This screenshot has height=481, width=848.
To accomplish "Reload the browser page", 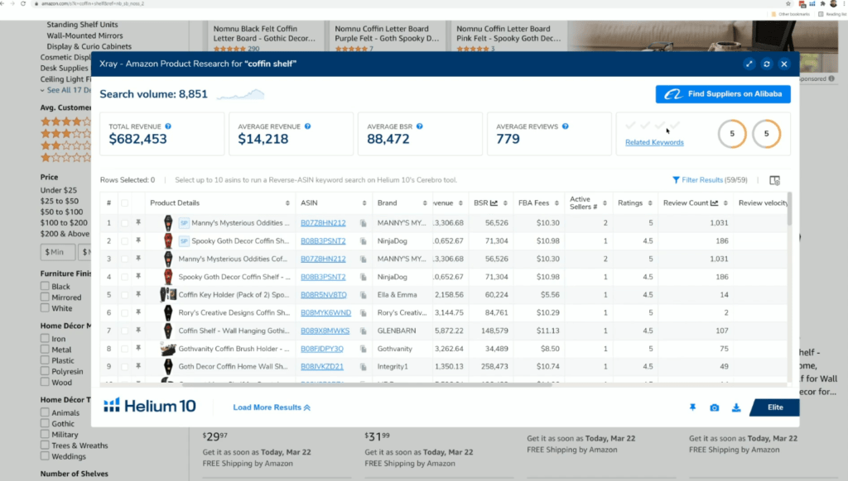I will 23,3.
